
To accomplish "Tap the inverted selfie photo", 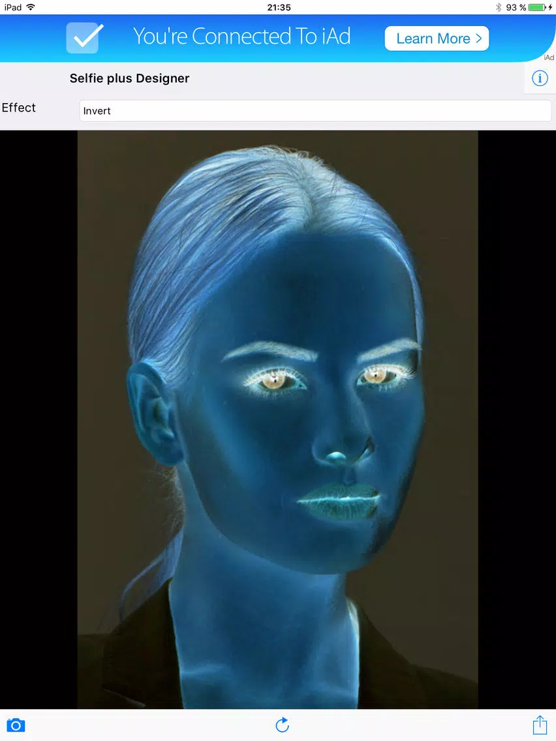I will [277, 419].
